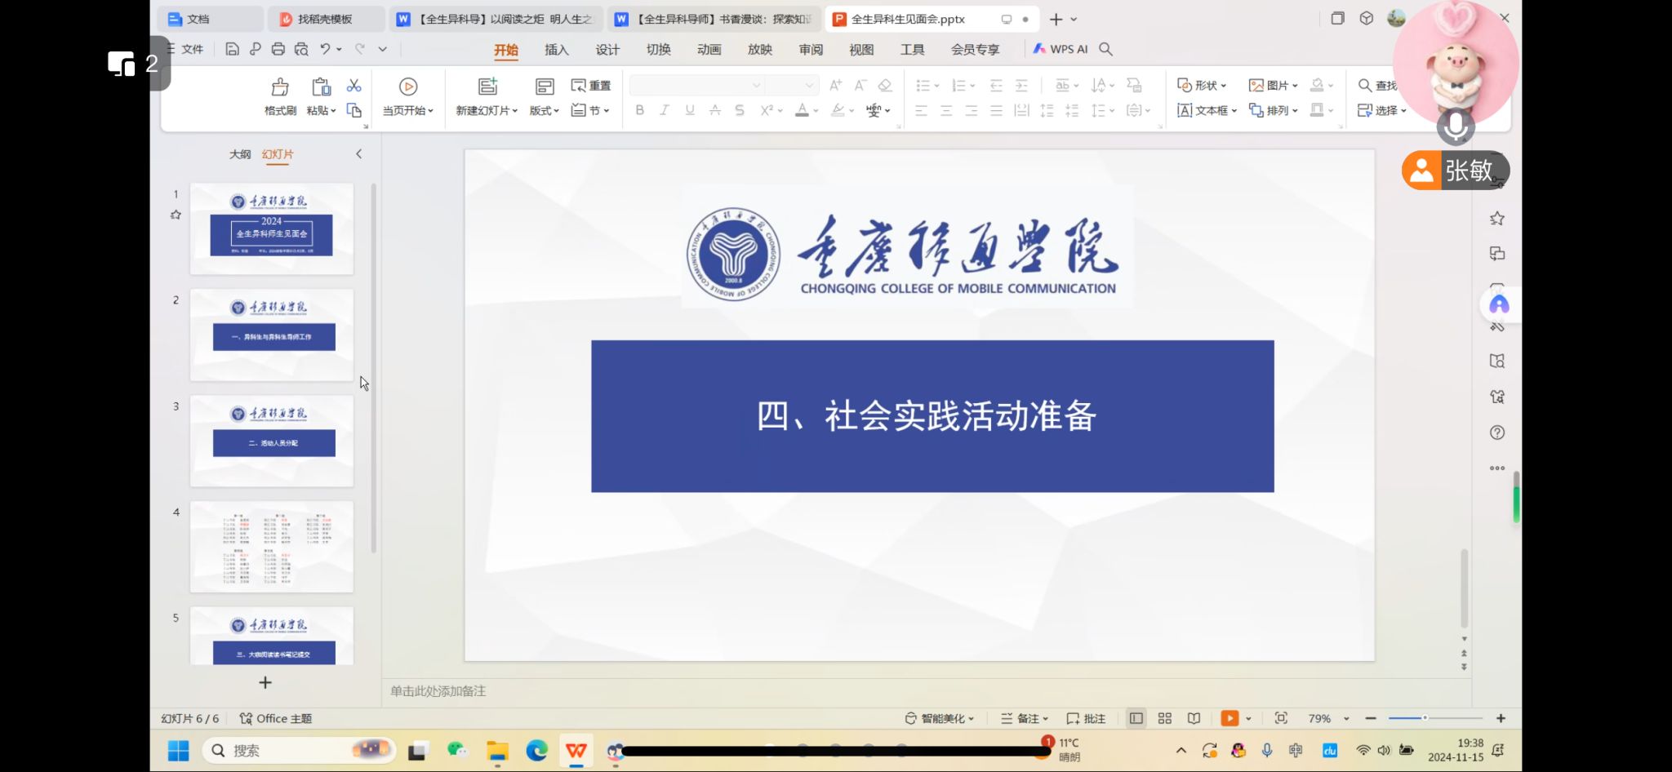Open slide sorter grid view icon

(1165, 718)
